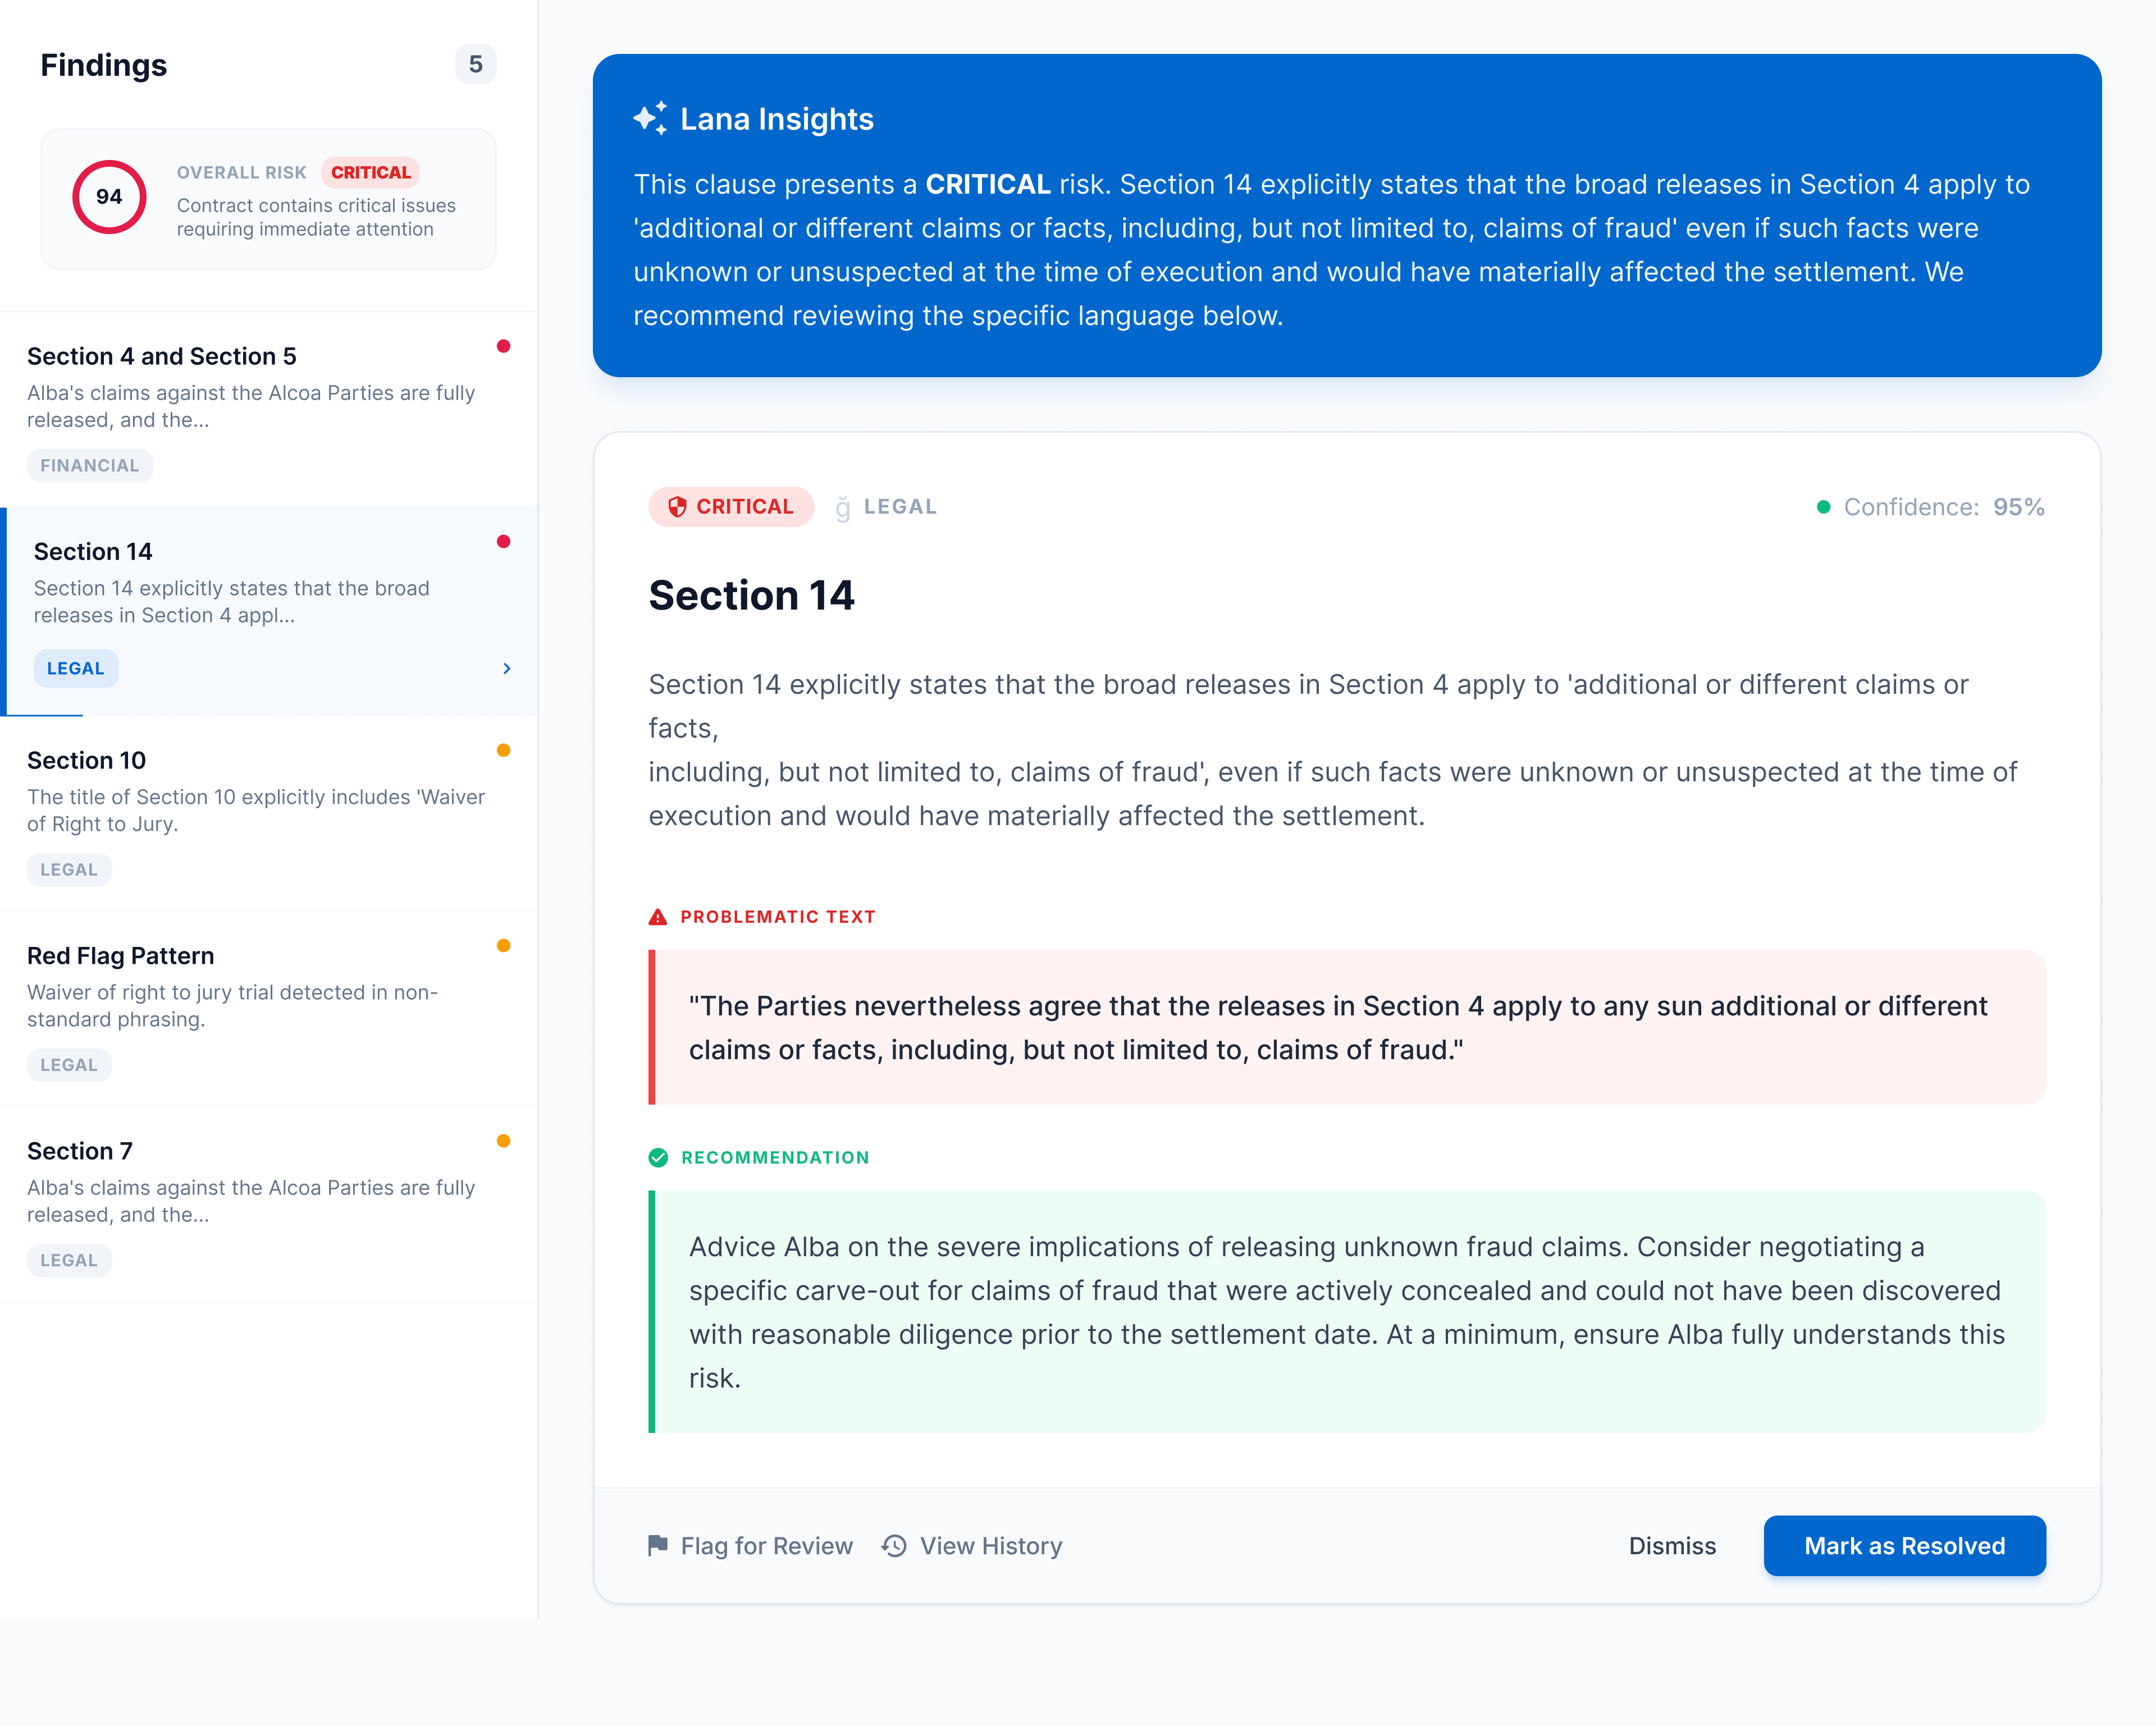2156x1726 pixels.
Task: Click the LEGAL tag under Section 14
Action: point(76,669)
